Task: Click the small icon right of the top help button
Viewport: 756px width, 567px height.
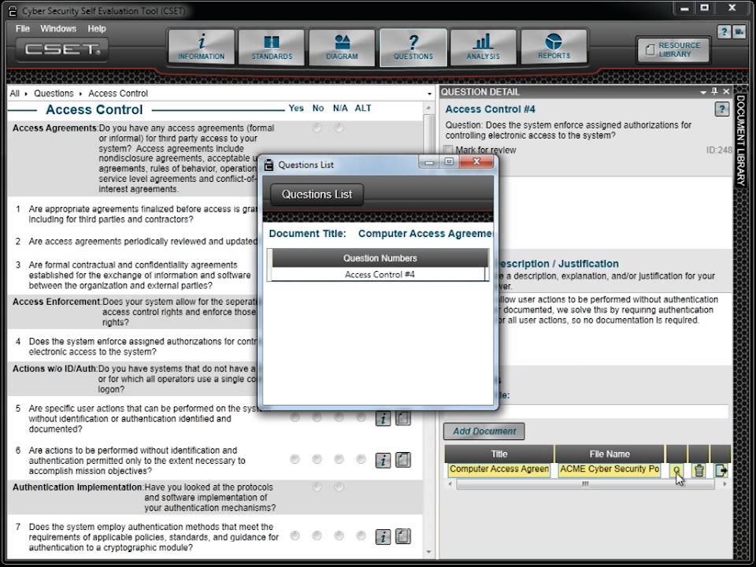Action: 739,31
